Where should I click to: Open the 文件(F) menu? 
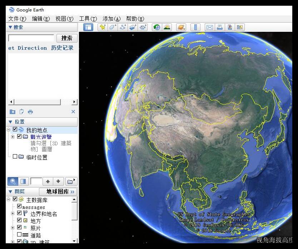(x=17, y=19)
